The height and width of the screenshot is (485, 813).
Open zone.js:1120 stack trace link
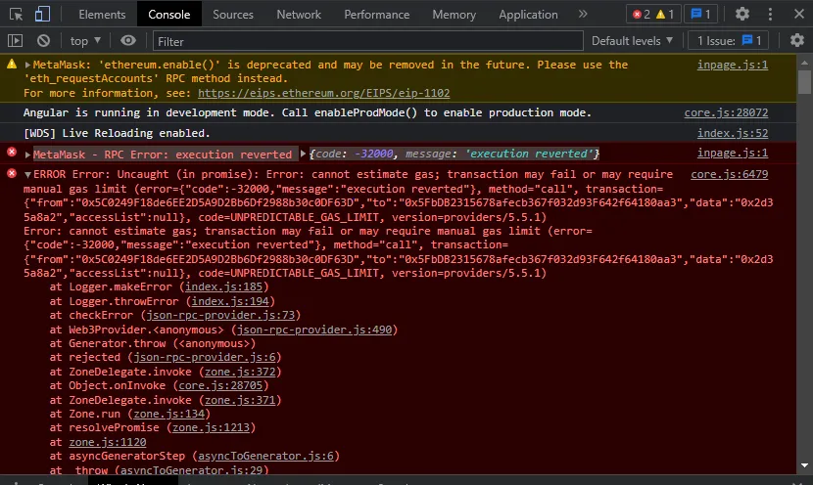108,443
